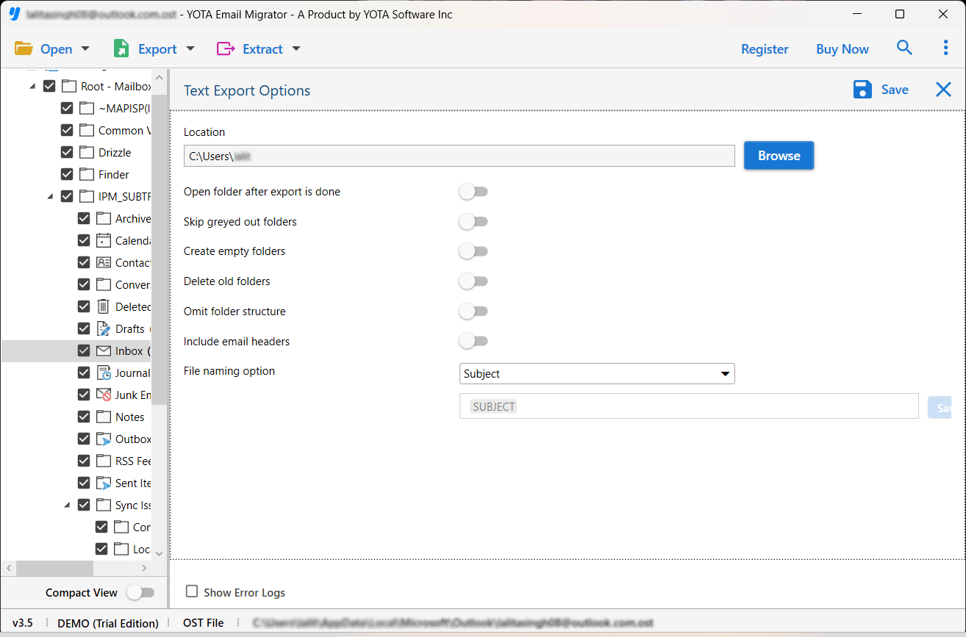Enable the Include email headers toggle
966x637 pixels.
coord(473,341)
